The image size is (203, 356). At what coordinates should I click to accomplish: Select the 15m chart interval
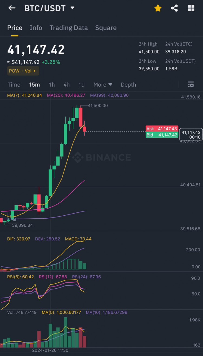click(34, 85)
